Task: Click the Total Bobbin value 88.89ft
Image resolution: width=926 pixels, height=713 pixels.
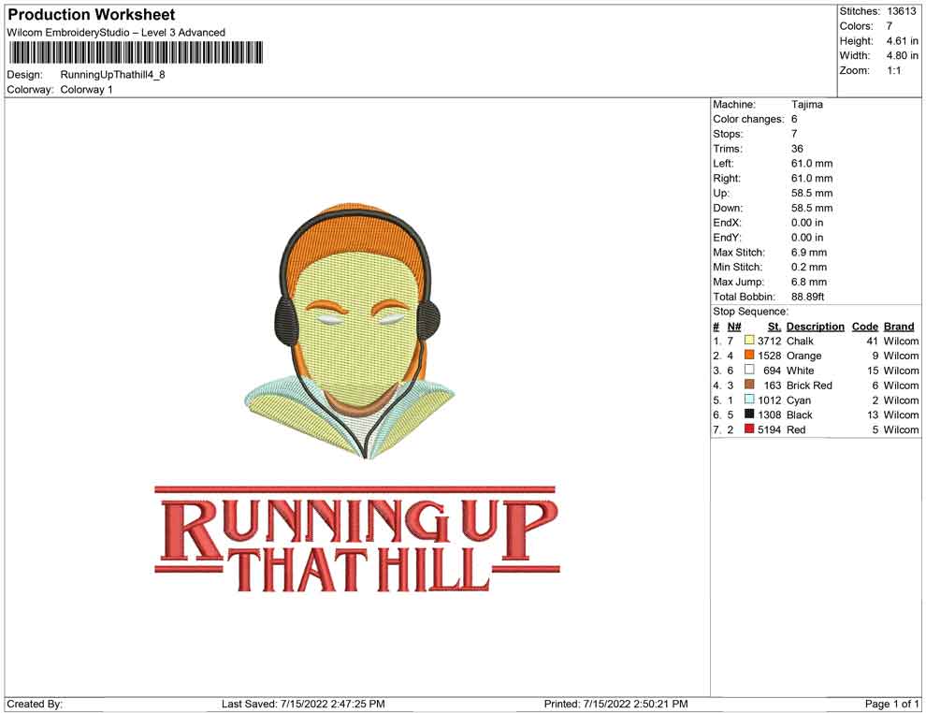Action: 807,297
